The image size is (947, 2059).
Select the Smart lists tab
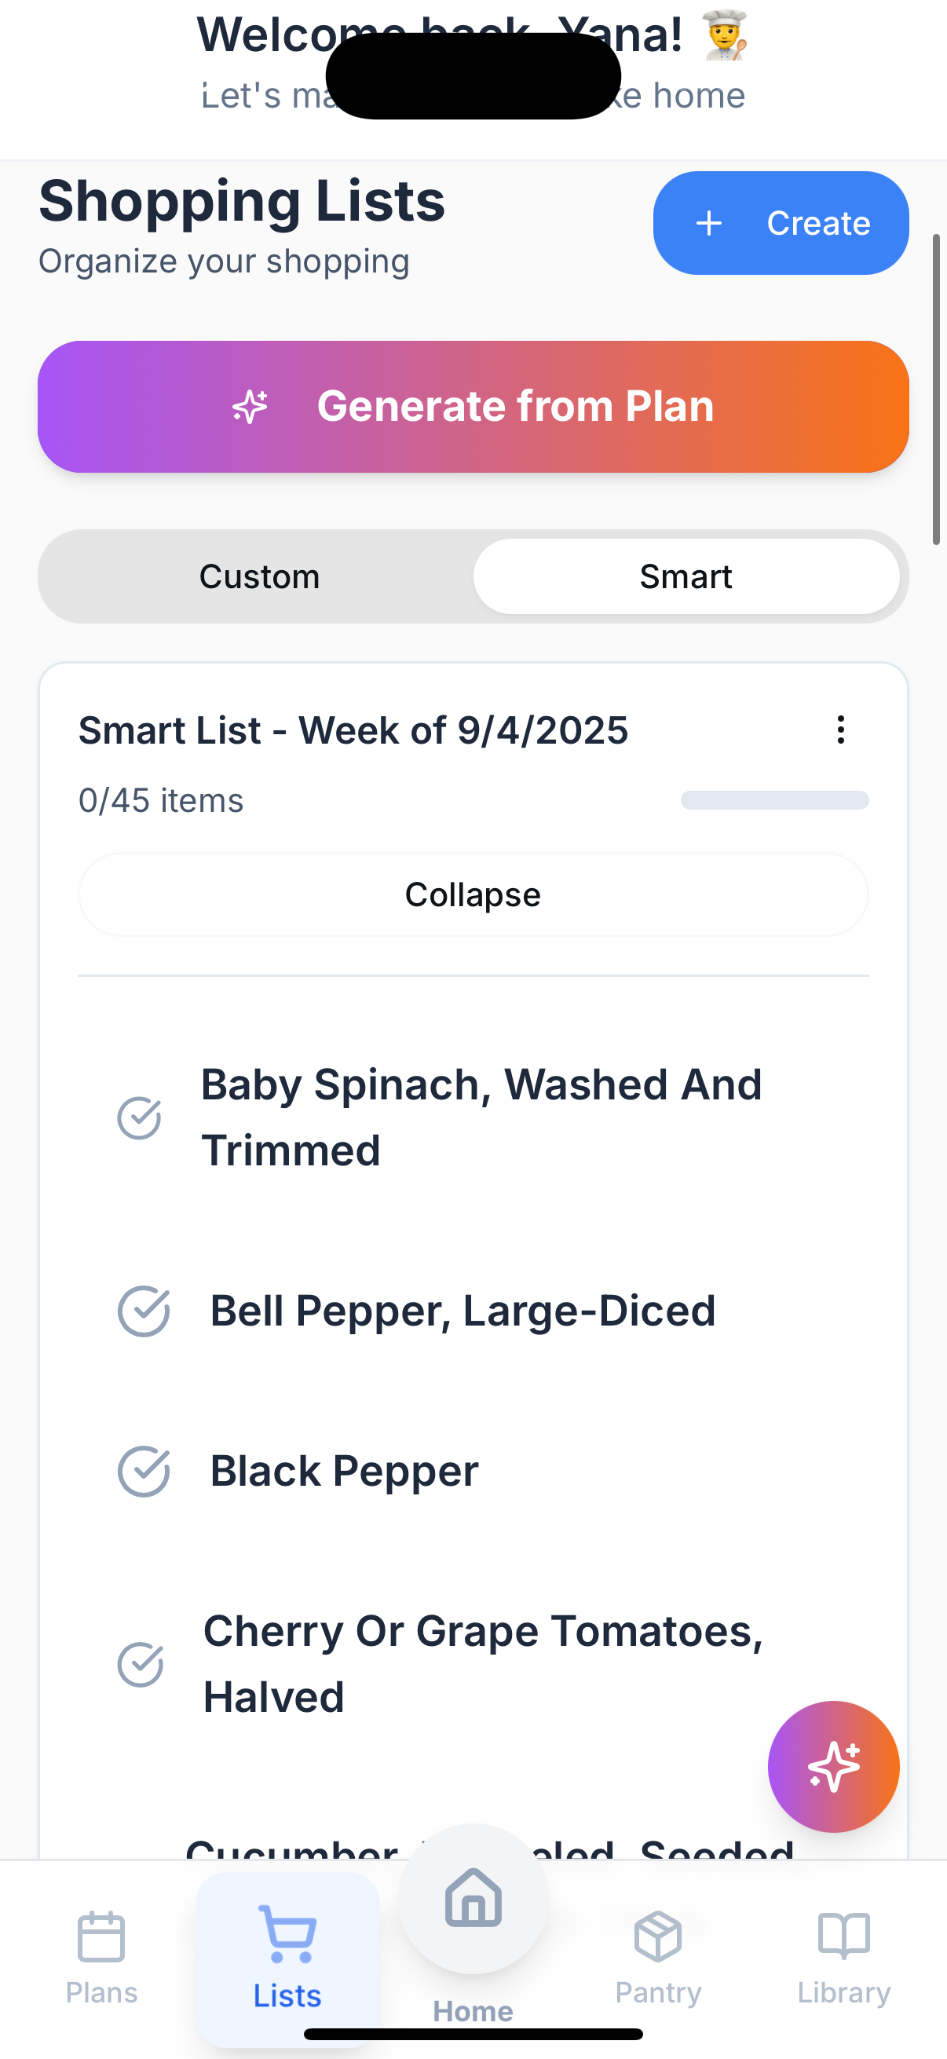686,576
